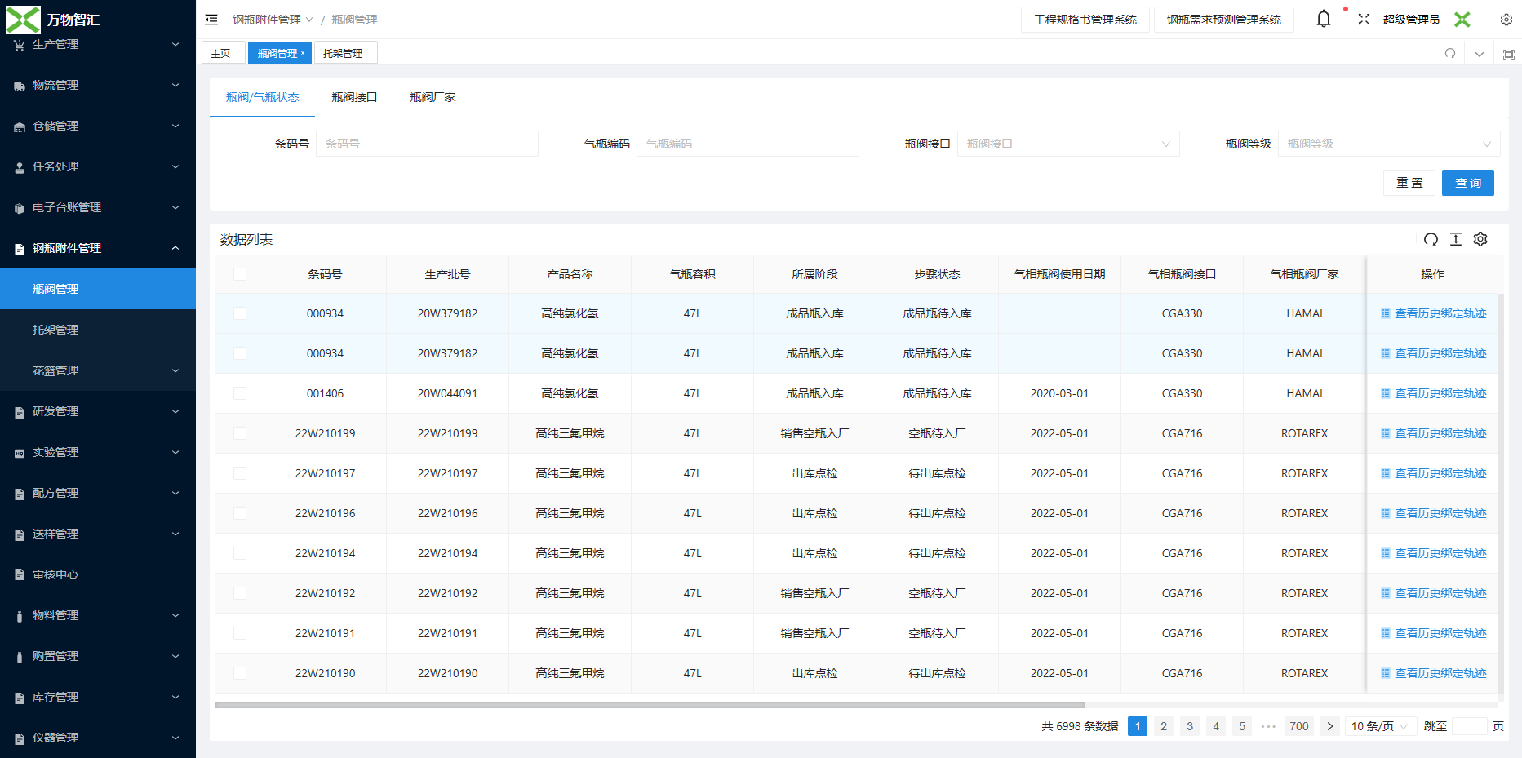Image resolution: width=1522 pixels, height=758 pixels.
Task: Click the table density adjustment icon
Action: [x=1455, y=239]
